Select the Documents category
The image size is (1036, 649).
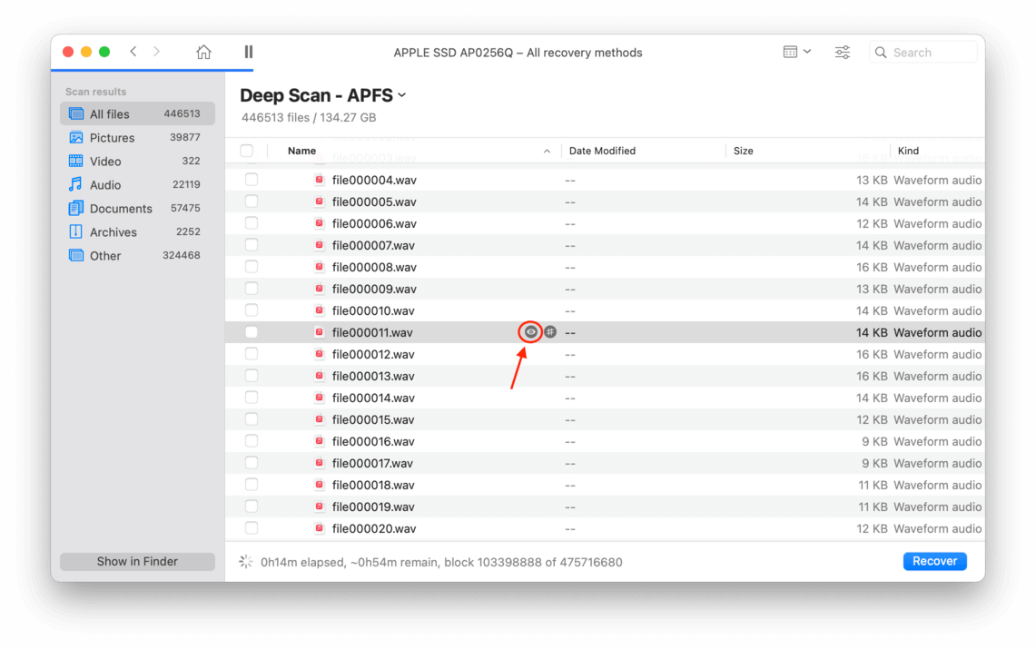point(137,209)
